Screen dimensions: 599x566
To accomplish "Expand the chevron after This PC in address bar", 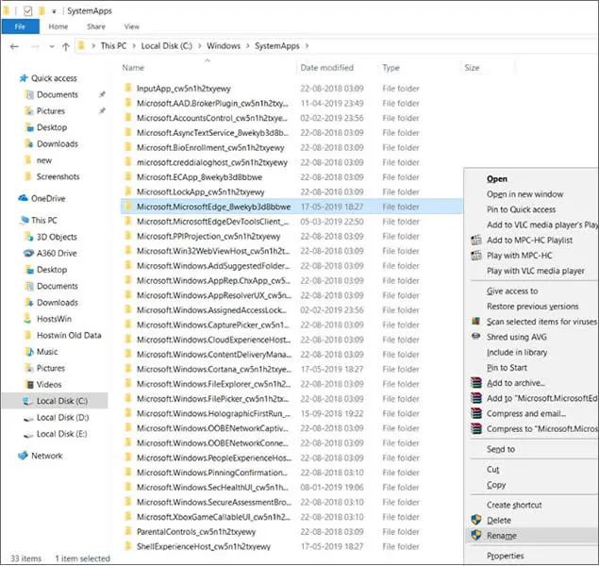I will [134, 46].
